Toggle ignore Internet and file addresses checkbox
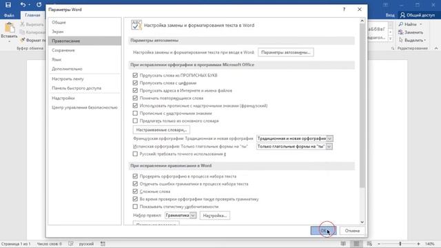The height and width of the screenshot is (248, 441). [135, 90]
